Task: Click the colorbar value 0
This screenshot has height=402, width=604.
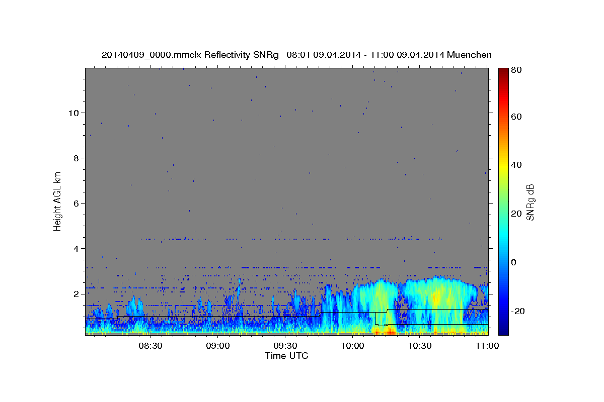Action: point(514,262)
